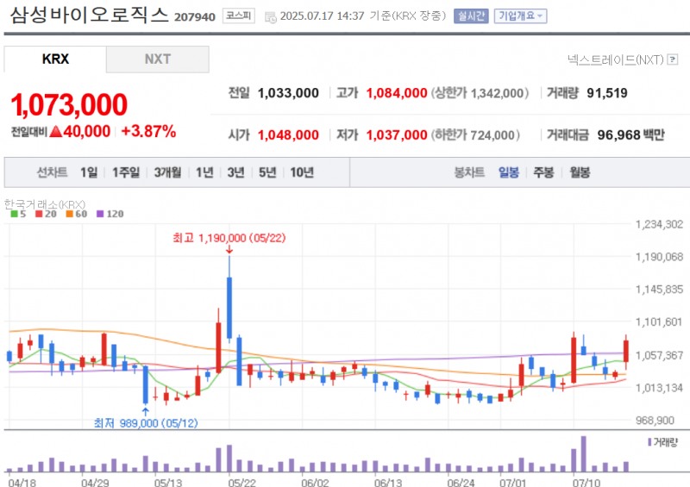Click the 거래량 value 91,519
This screenshot has width=690, height=487.
607,93
